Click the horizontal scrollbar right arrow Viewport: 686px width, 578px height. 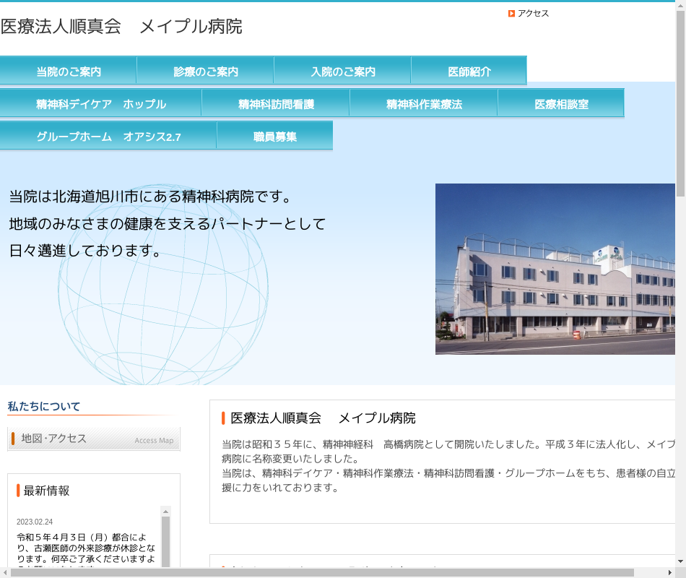[670, 572]
